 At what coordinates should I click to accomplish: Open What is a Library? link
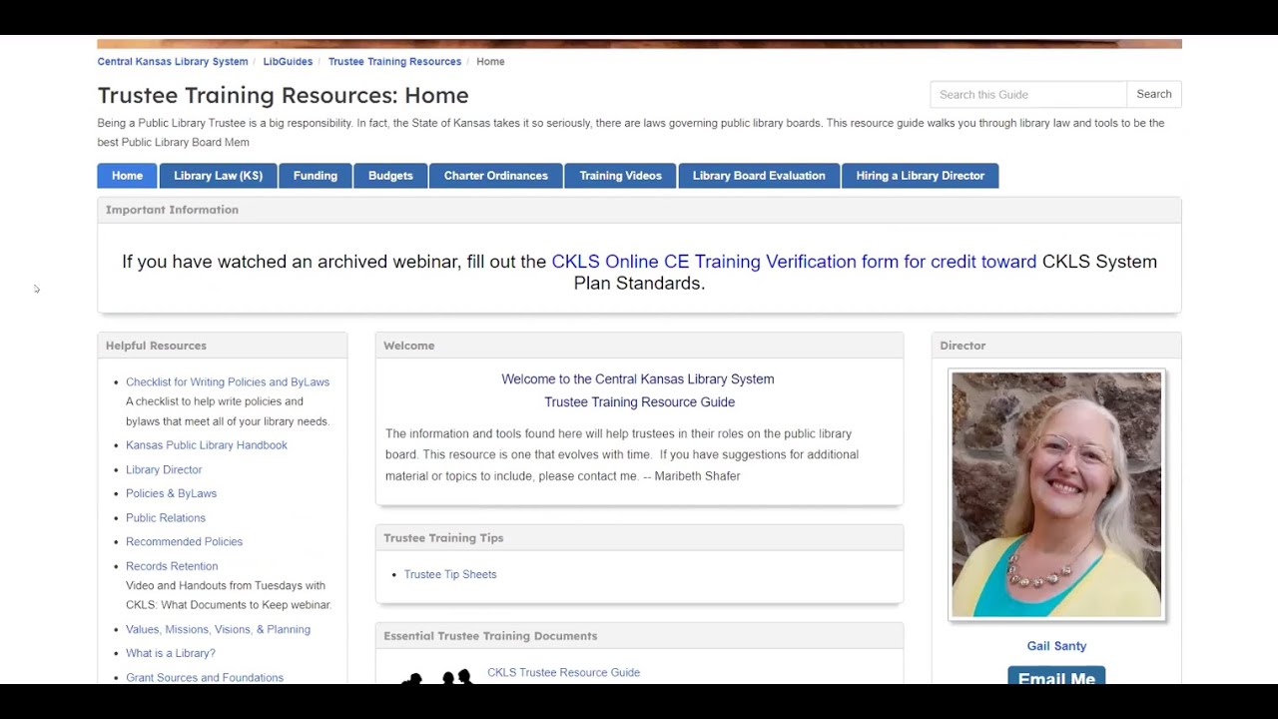coord(171,653)
